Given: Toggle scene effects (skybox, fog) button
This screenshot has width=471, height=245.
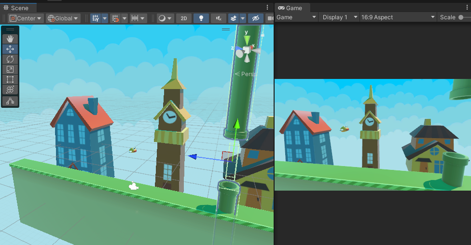Looking at the screenshot, I should click(234, 18).
